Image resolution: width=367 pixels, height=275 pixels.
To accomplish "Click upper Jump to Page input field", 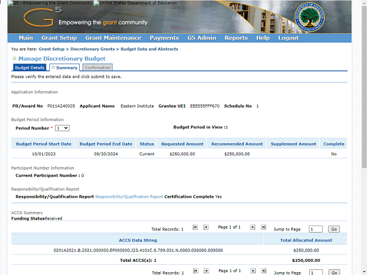I will click(x=315, y=229).
